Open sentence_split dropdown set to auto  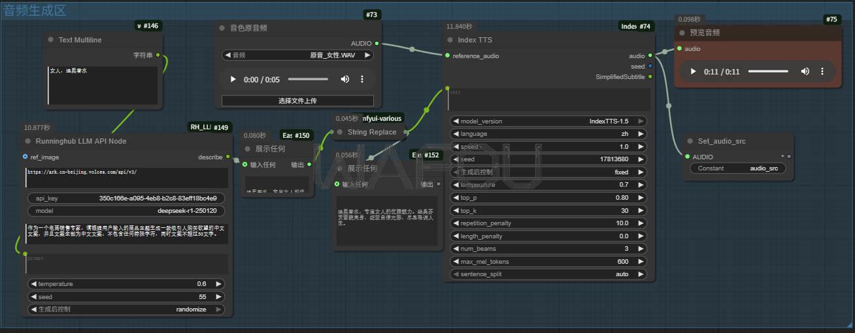548,274
